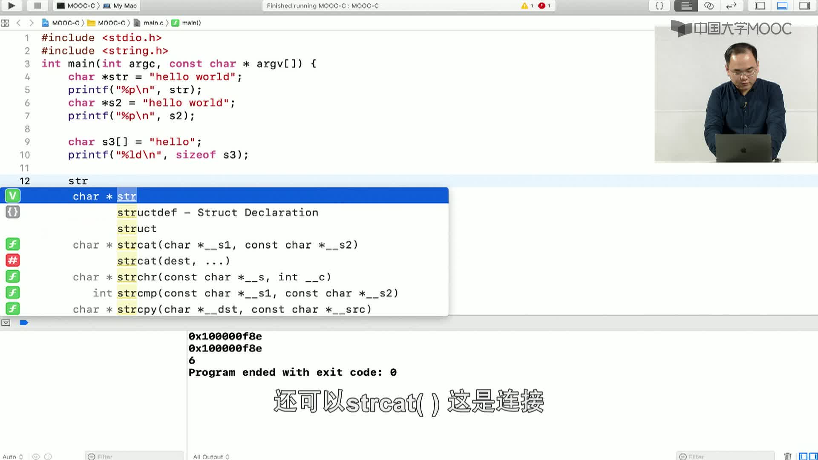Open the Auto variables scope selector
818x460 pixels.
[x=12, y=457]
